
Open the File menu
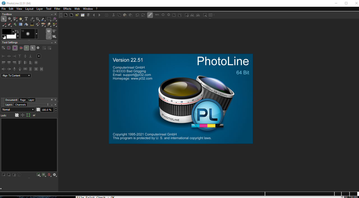[x=4, y=9]
